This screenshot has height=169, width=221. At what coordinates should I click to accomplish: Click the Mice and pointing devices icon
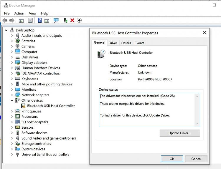coord(17,84)
